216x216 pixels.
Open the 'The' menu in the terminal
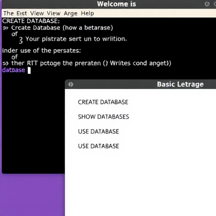8,13
